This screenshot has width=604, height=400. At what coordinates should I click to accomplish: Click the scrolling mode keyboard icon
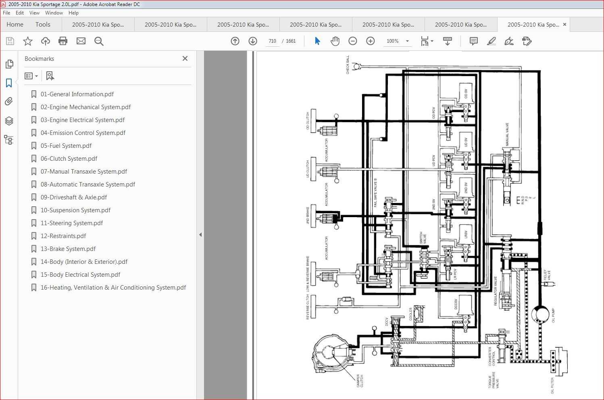(448, 41)
